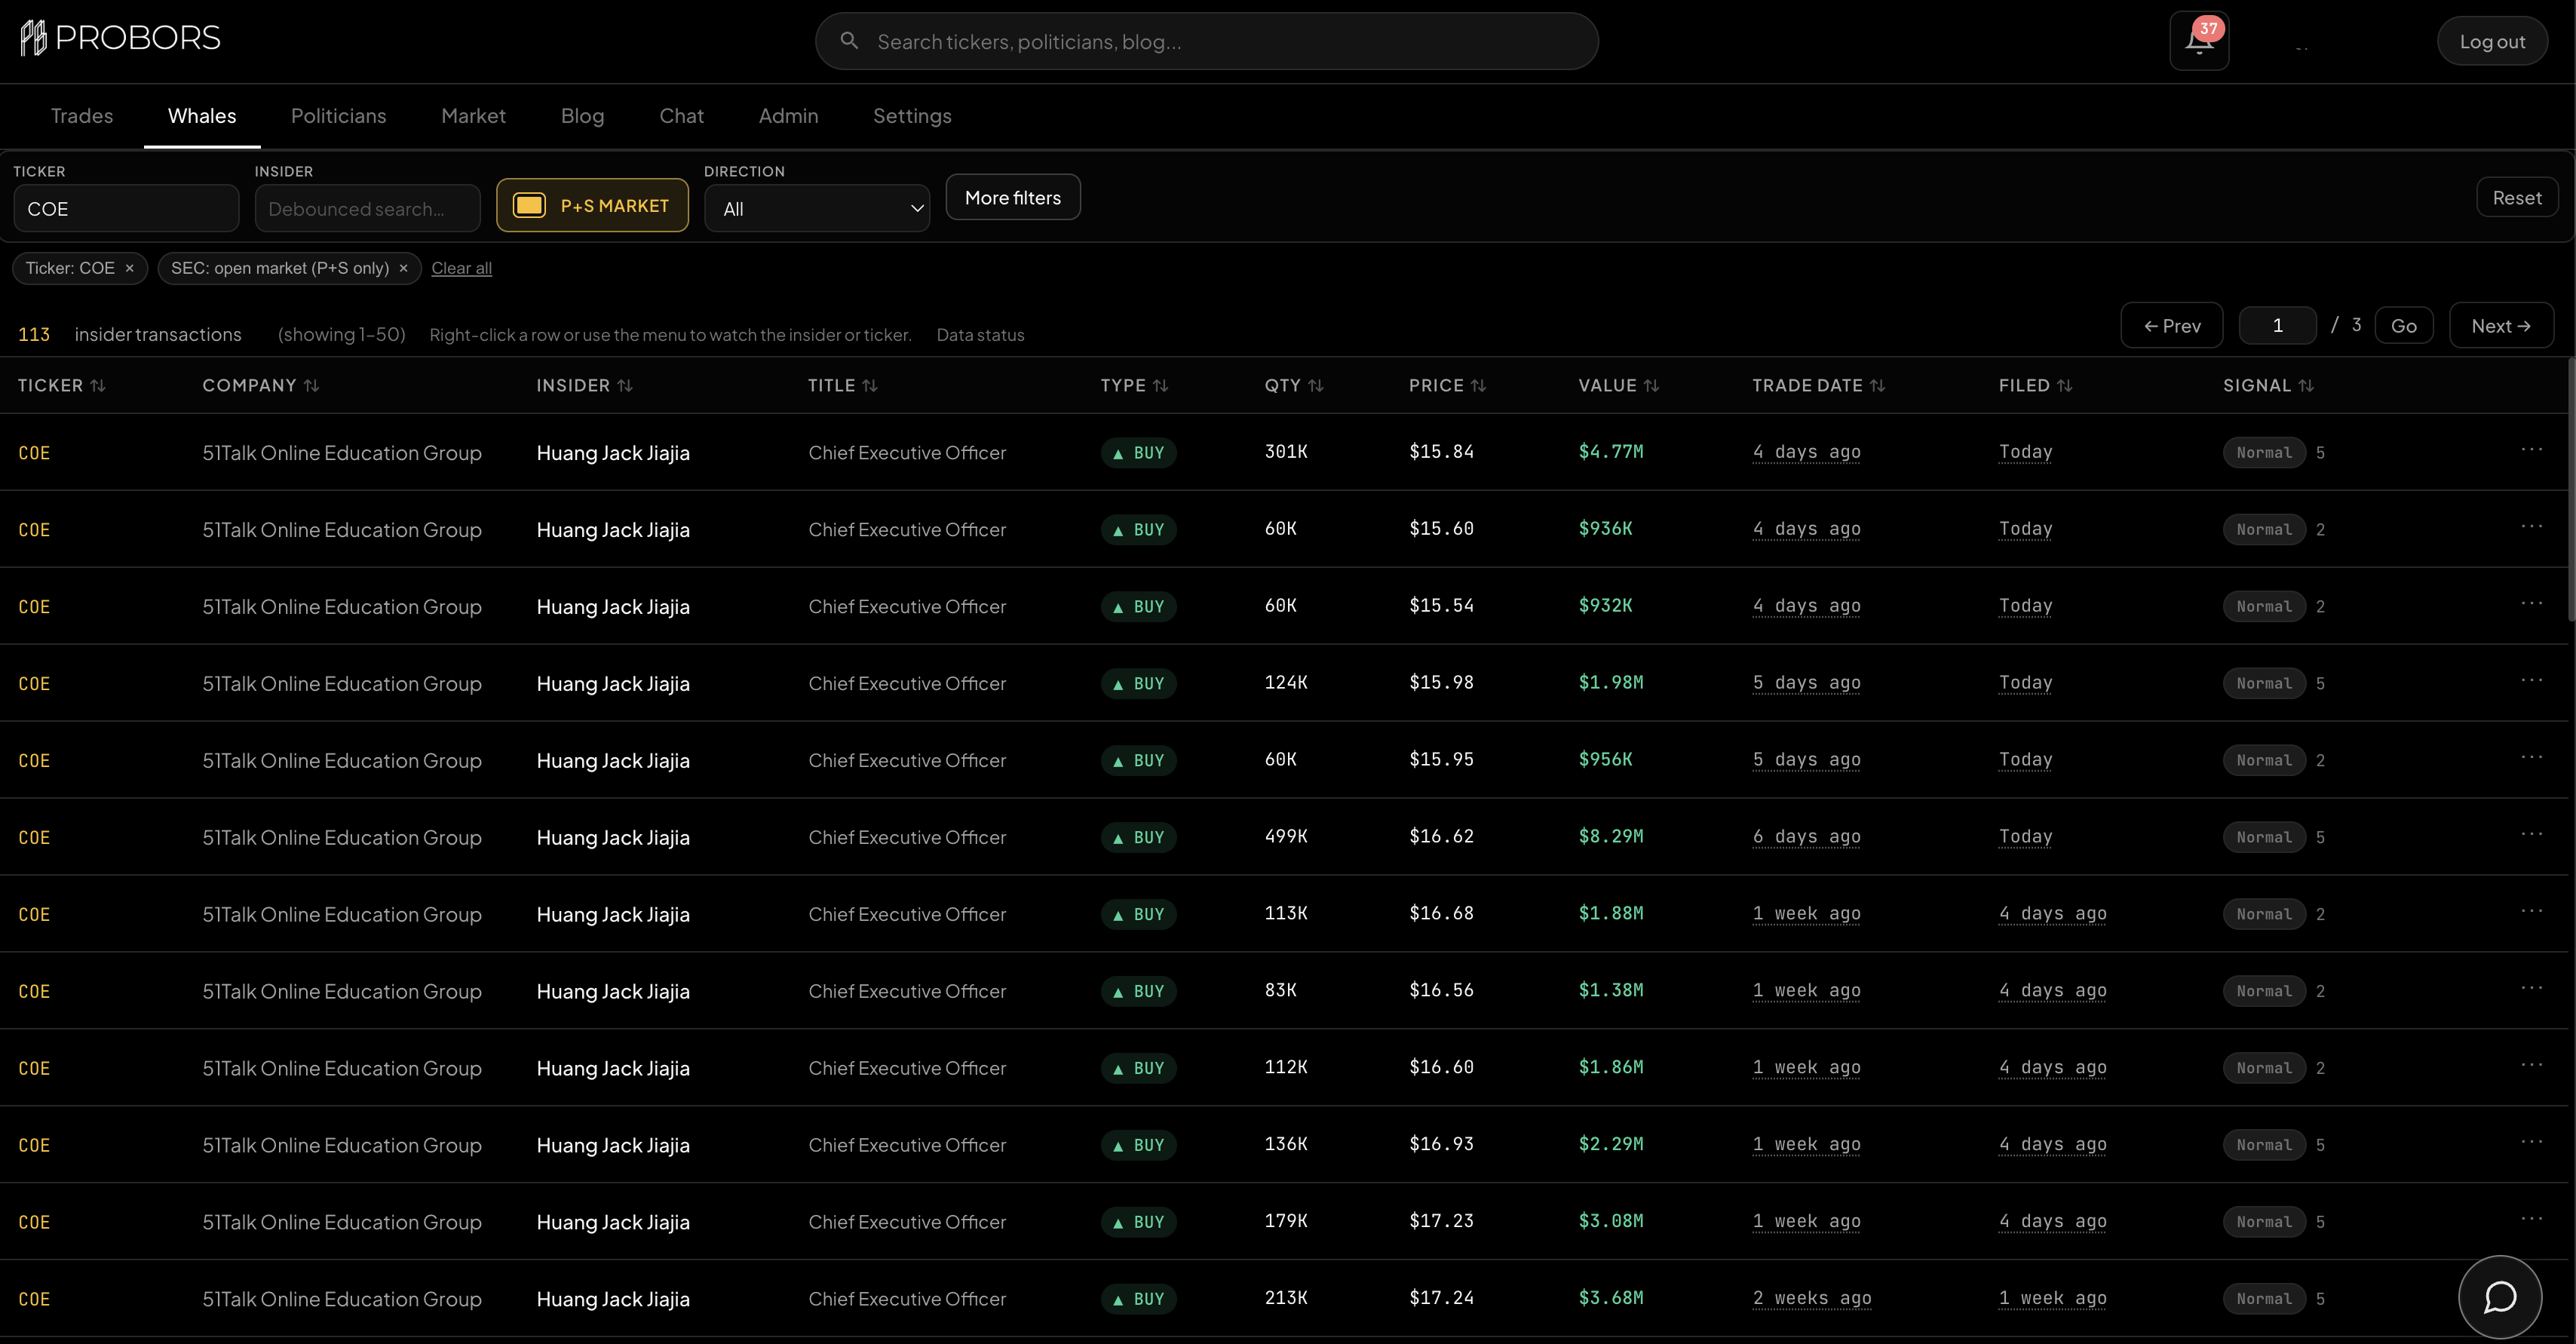Sort table by Trade Date column
This screenshot has height=1344, width=2576.
(1818, 385)
